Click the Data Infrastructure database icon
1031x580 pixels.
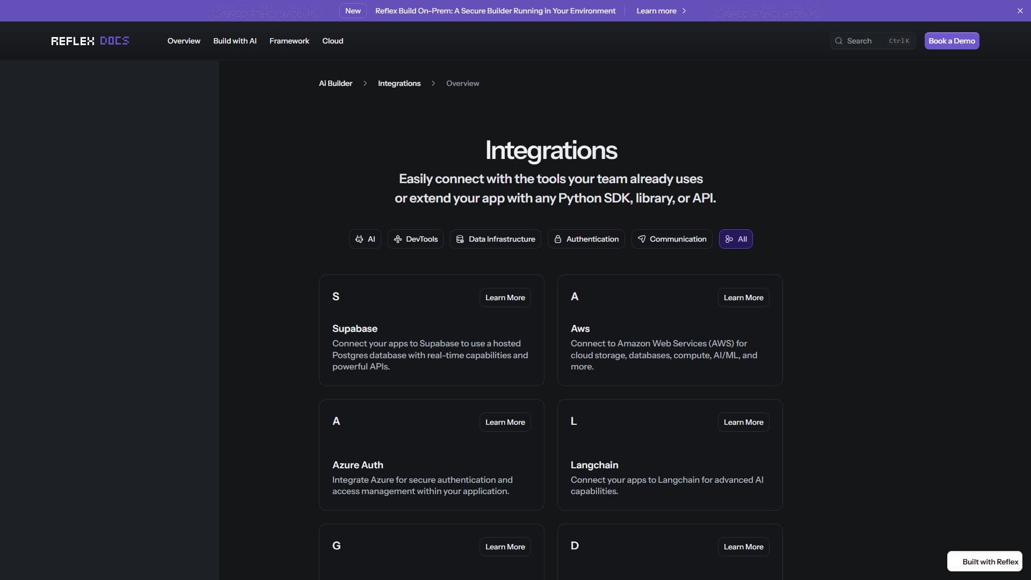pos(460,239)
